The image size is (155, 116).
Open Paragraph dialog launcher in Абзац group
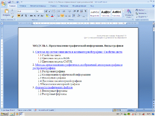pos(87,19)
